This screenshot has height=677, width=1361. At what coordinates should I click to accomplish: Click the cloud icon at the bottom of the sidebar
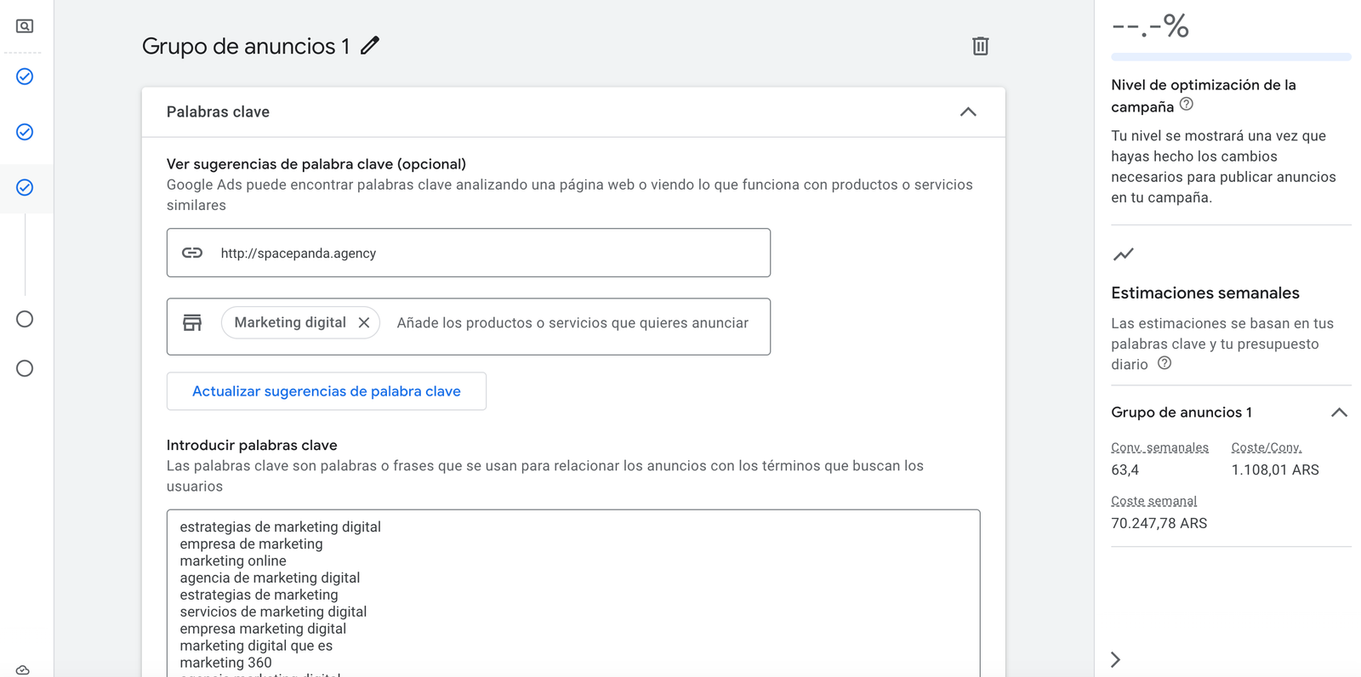23,670
